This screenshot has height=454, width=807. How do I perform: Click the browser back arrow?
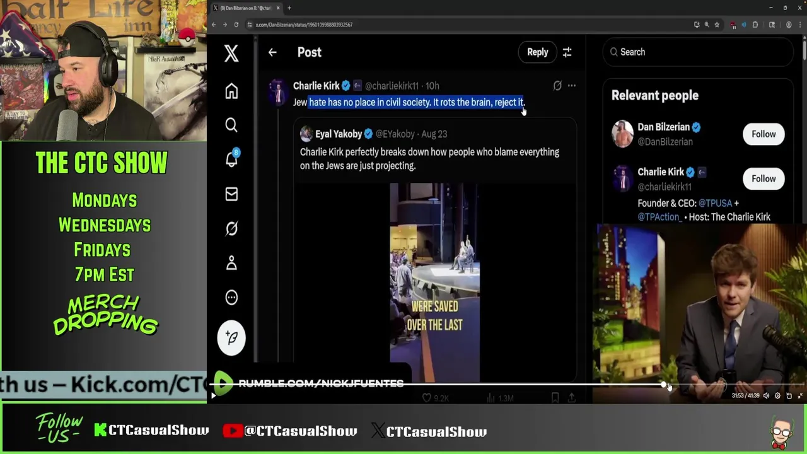[214, 25]
